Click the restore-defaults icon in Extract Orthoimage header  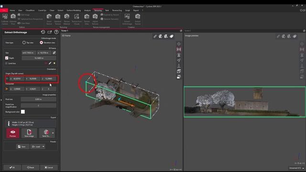coord(43,32)
